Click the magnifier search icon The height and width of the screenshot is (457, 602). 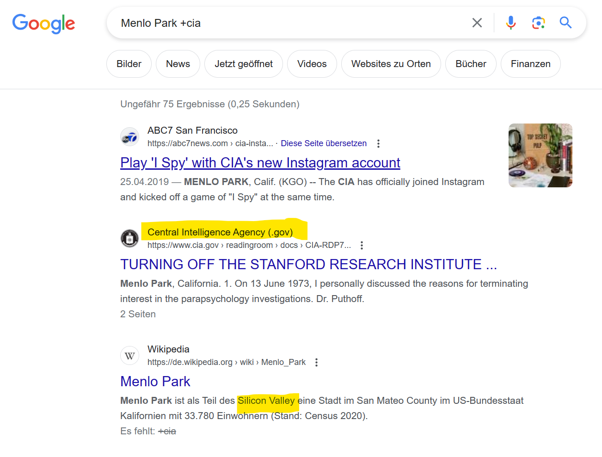tap(565, 23)
